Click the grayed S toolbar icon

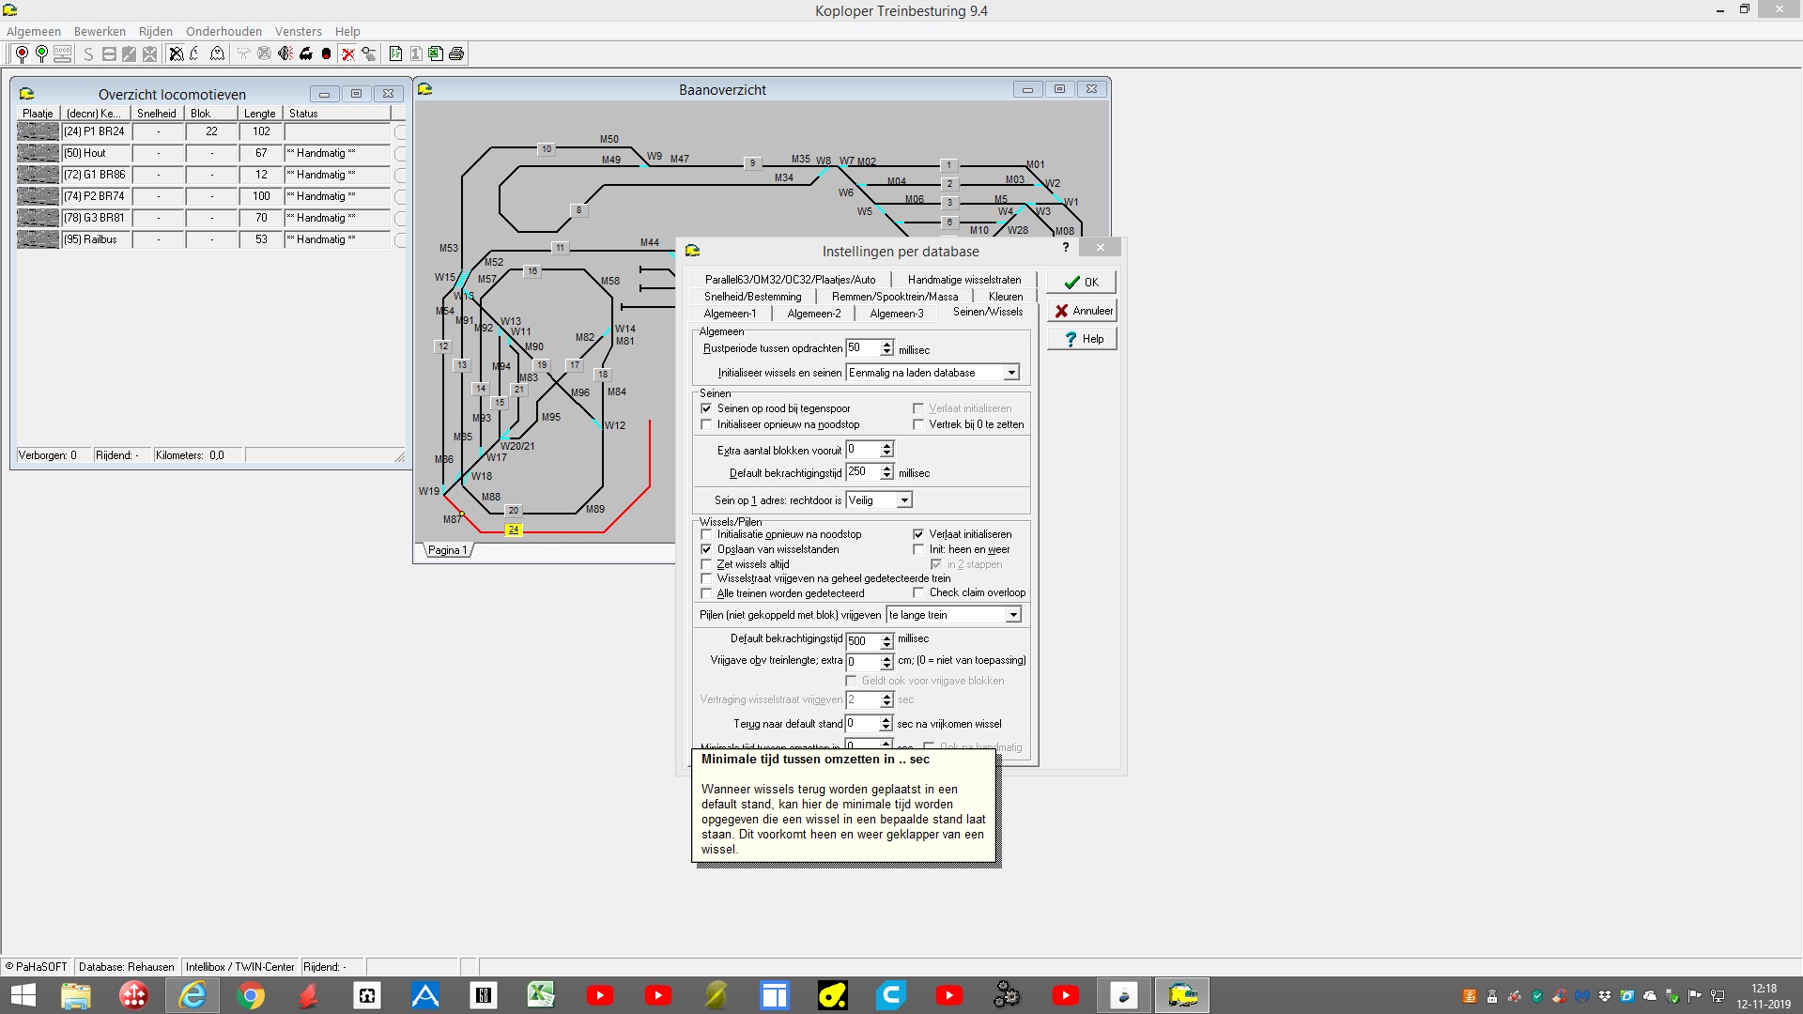click(x=88, y=54)
